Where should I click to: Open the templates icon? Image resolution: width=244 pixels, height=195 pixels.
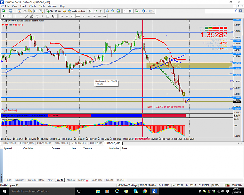[x=150, y=11]
